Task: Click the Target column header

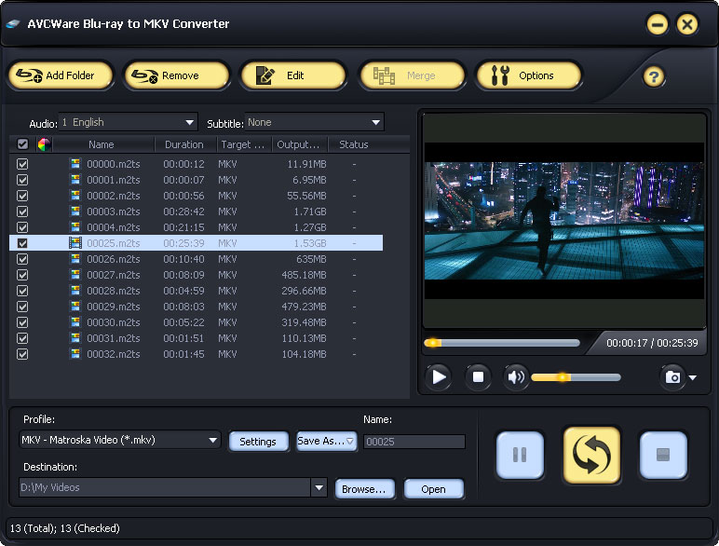Action: pos(243,144)
